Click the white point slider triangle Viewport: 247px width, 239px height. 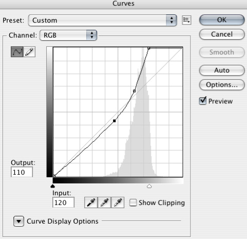(x=149, y=186)
